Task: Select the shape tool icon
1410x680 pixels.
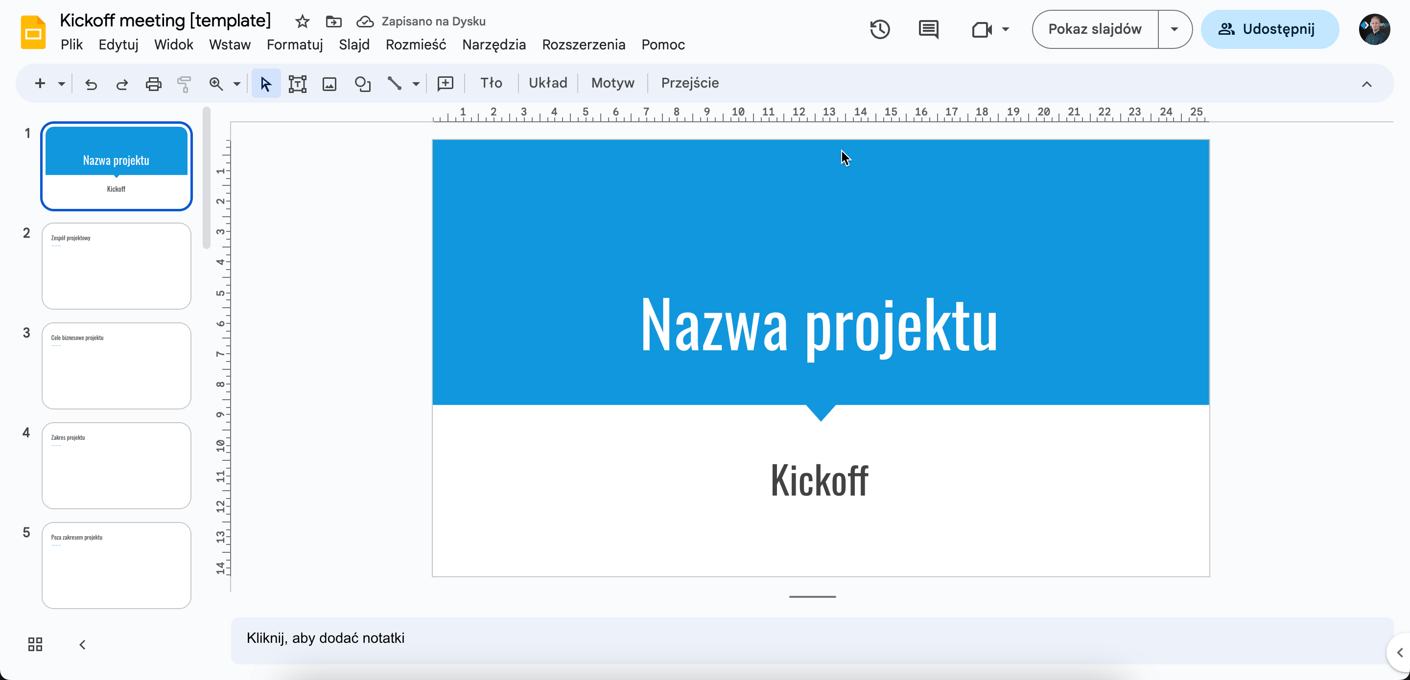Action: pyautogui.click(x=362, y=84)
